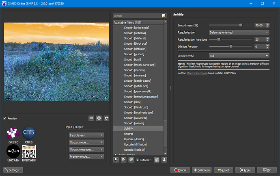Click the GREYC logo
The image size is (280, 176).
point(12,133)
